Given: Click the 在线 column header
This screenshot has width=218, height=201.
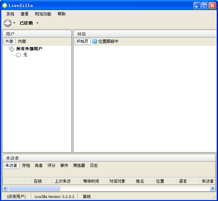Looking at the screenshot, I should point(42,181).
